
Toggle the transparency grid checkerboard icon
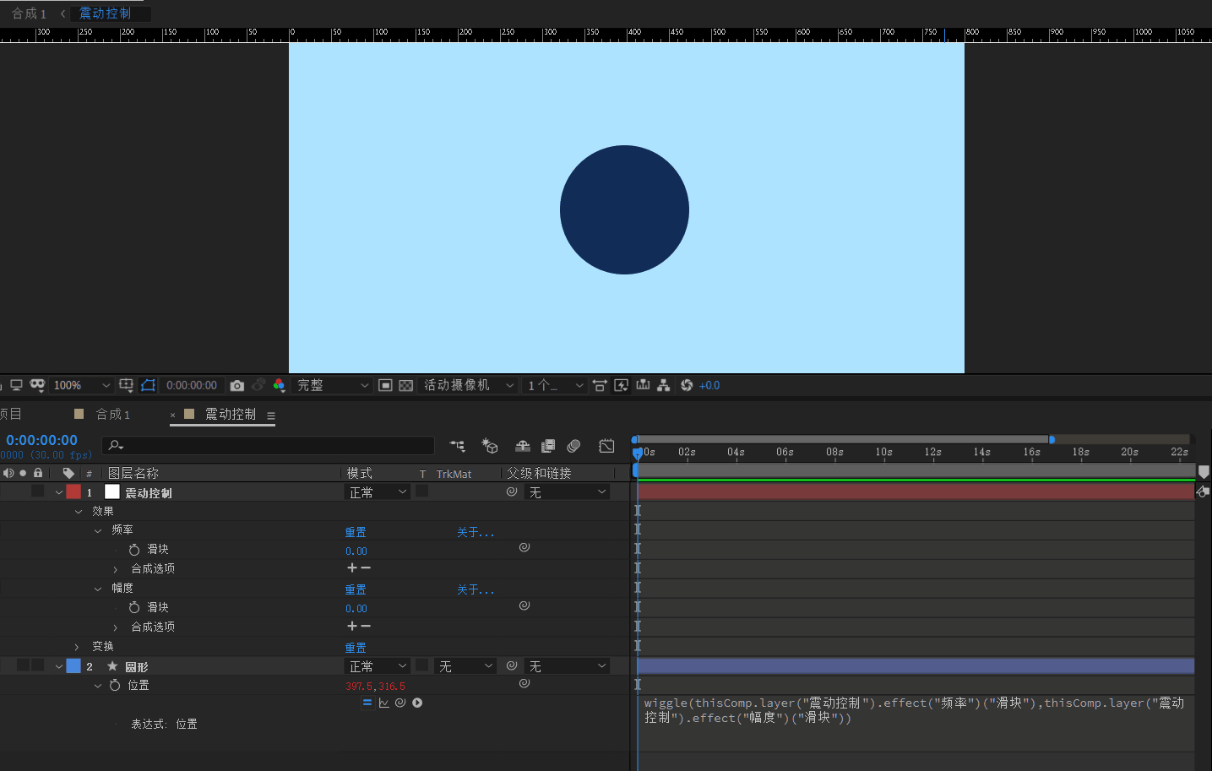tap(406, 385)
